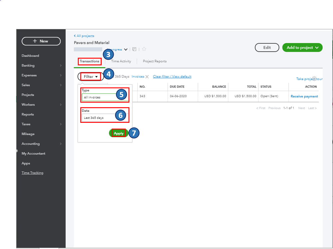333x249 pixels.
Task: Click the Next pagination link
Action: point(302,108)
